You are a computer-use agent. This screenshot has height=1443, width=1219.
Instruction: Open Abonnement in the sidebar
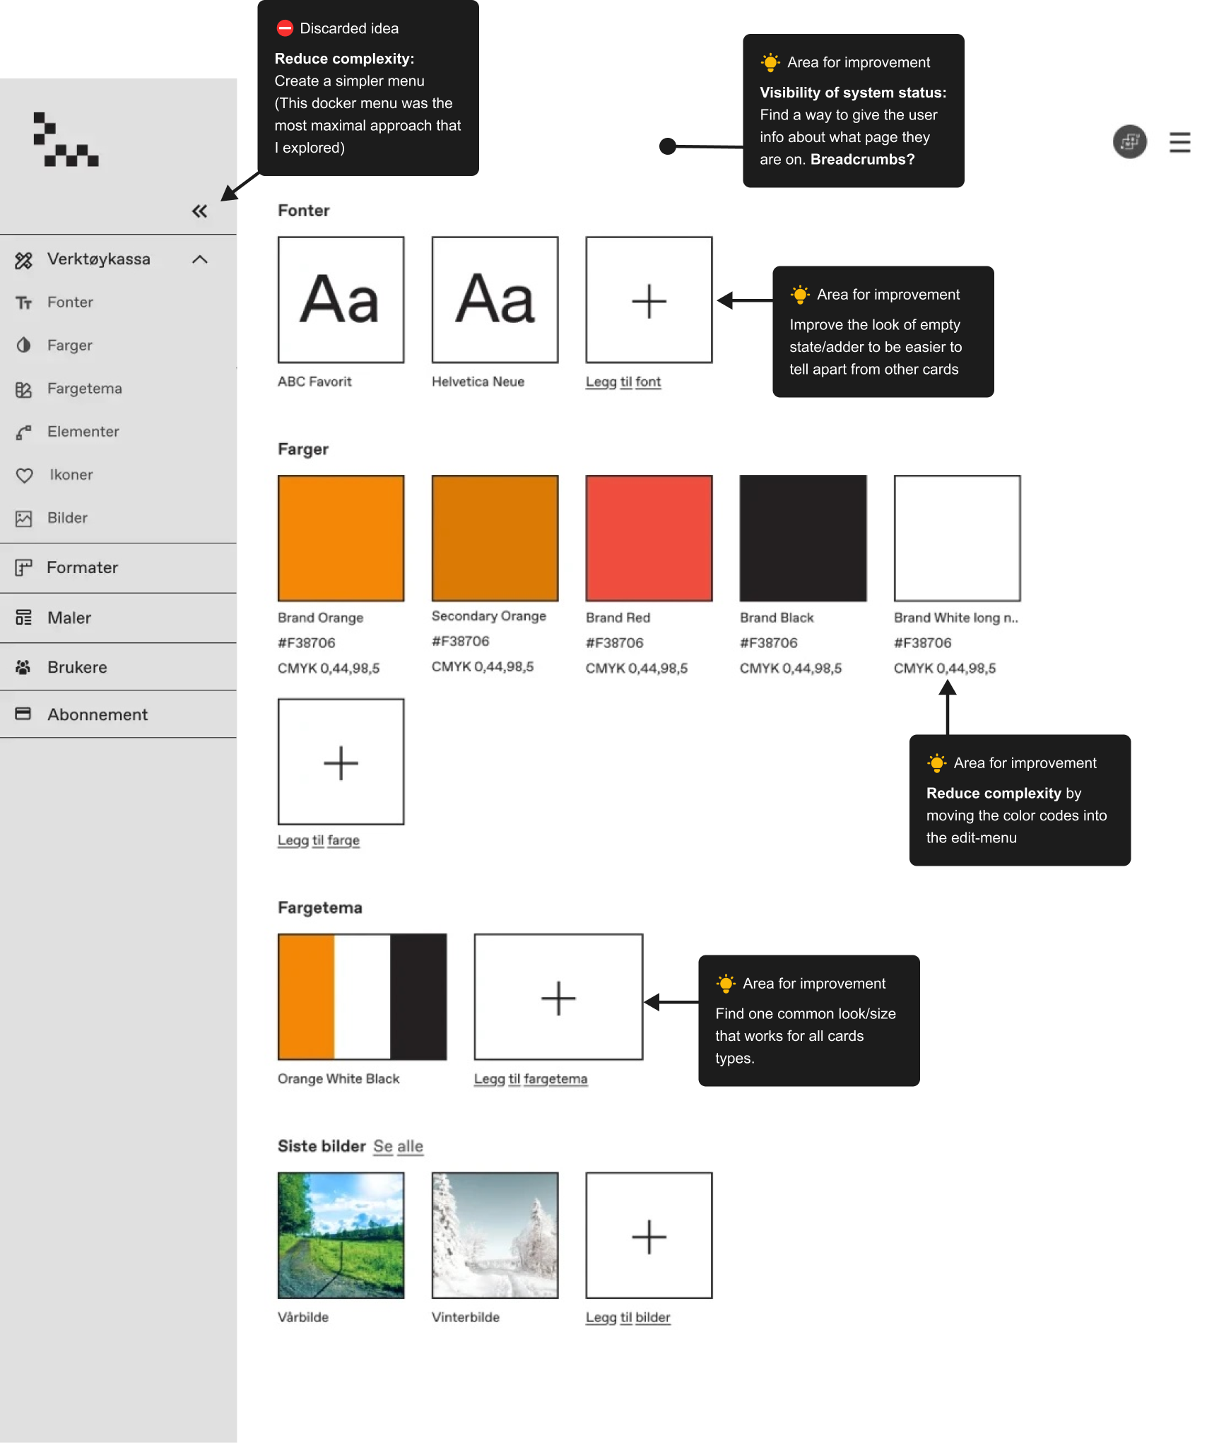[x=118, y=714]
